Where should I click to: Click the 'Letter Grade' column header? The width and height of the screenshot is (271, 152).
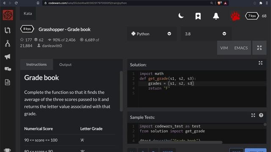click(91, 129)
